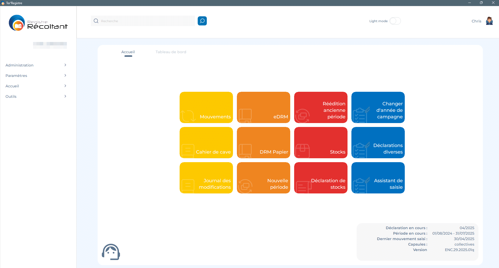Expand the Administration sidebar menu
499x268 pixels.
(x=36, y=65)
